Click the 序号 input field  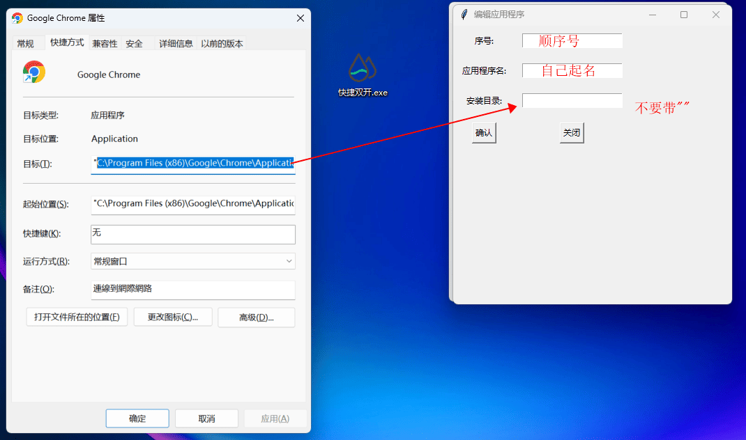coord(572,41)
